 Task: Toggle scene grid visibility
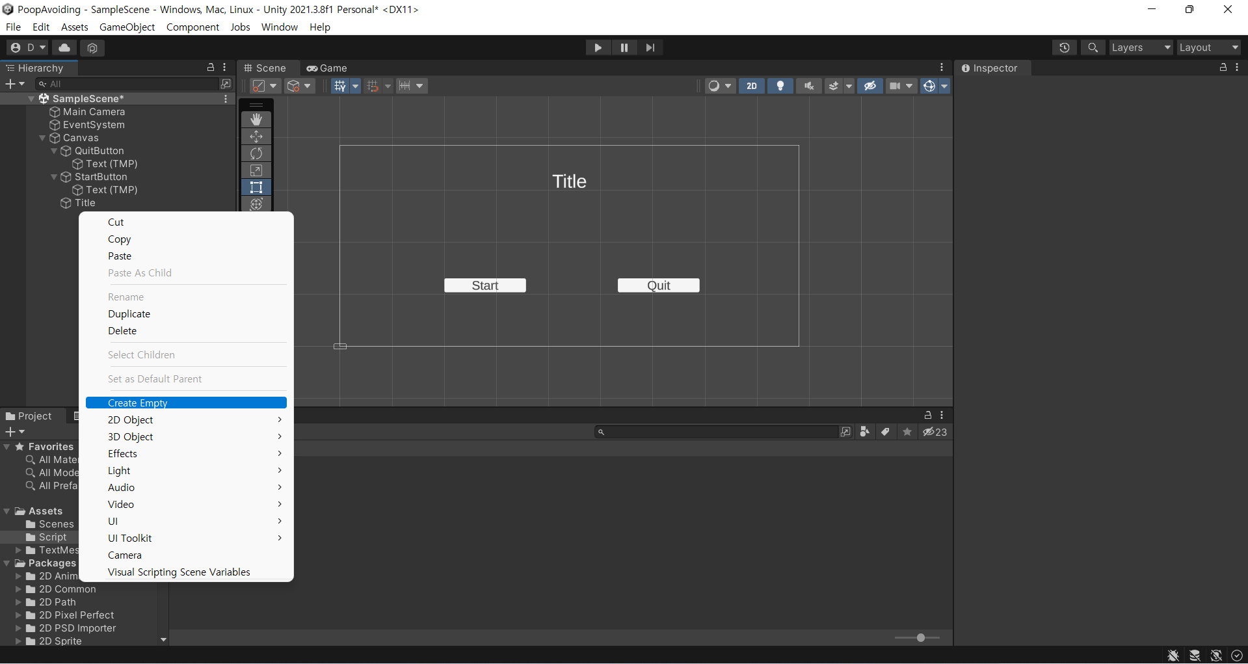[340, 86]
